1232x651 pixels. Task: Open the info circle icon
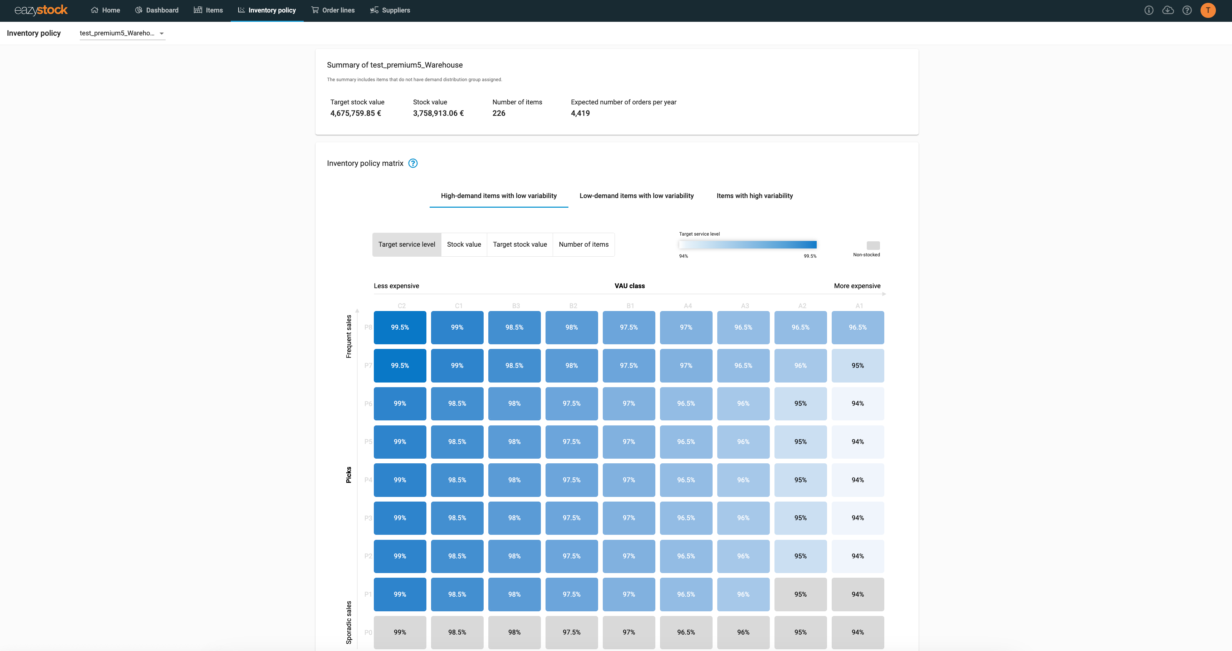(x=1149, y=10)
